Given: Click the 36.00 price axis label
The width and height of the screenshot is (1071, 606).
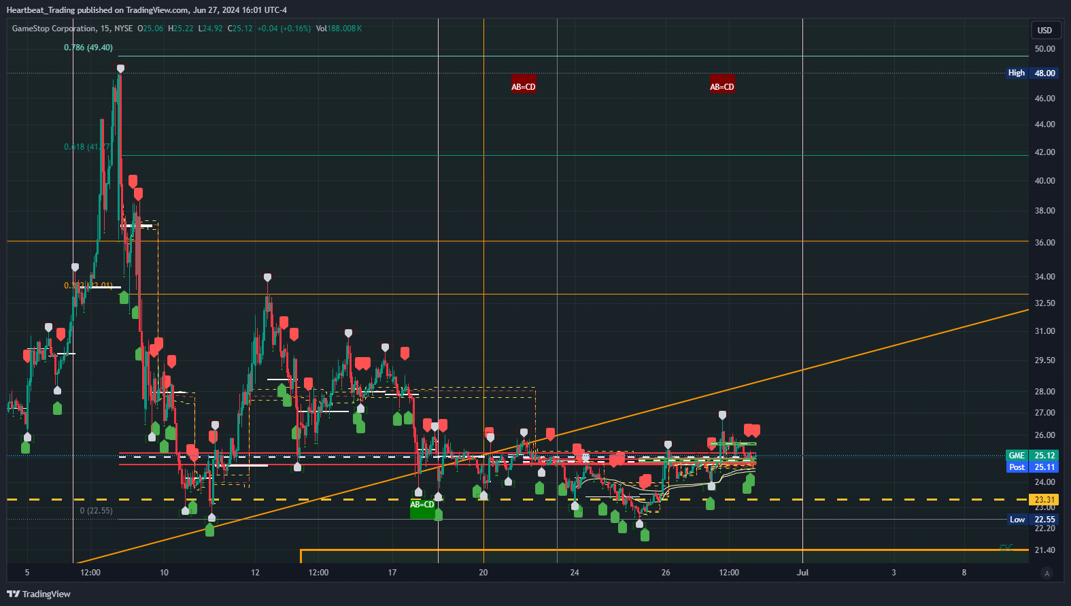Looking at the screenshot, I should (1044, 243).
